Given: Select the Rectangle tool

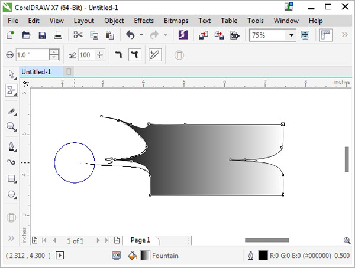Looking at the screenshot, I should point(11,178).
